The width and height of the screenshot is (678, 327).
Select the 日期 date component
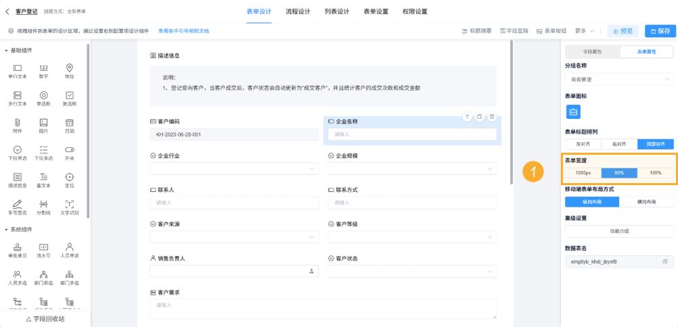tap(69, 126)
